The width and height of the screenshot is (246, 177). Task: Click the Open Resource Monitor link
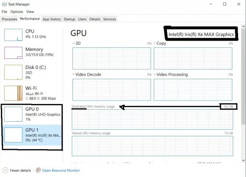61,170
